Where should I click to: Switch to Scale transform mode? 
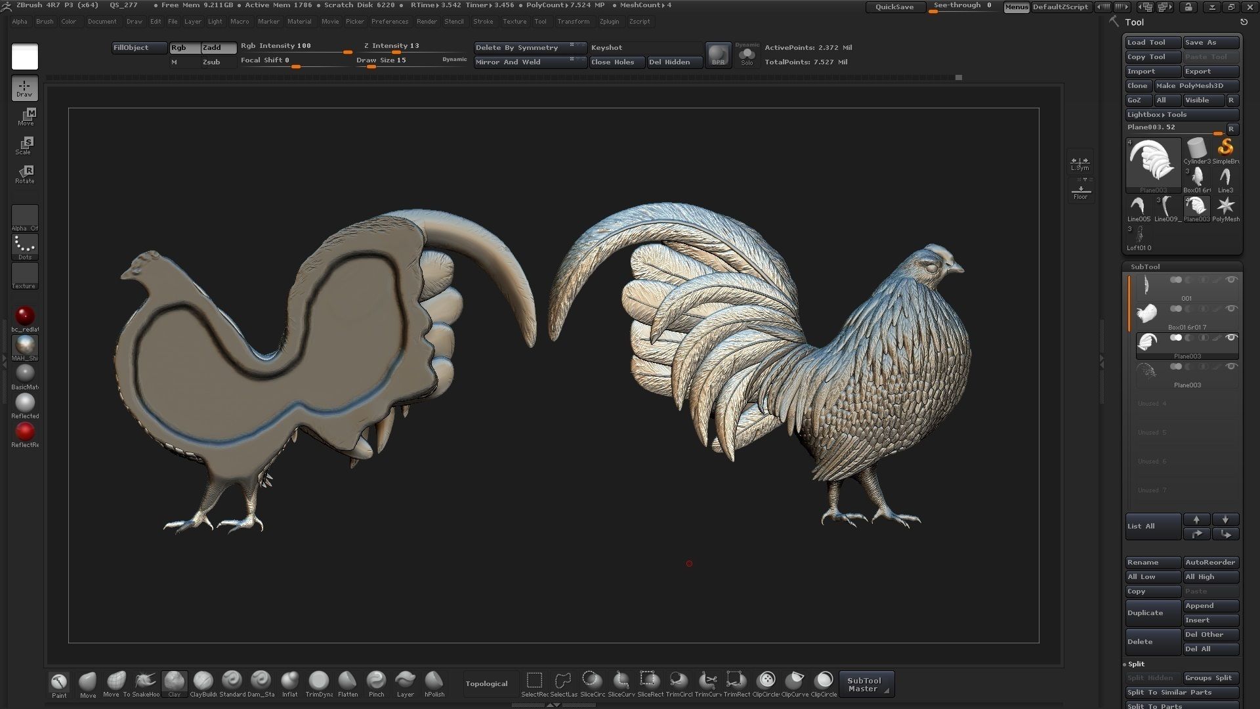[x=25, y=146]
